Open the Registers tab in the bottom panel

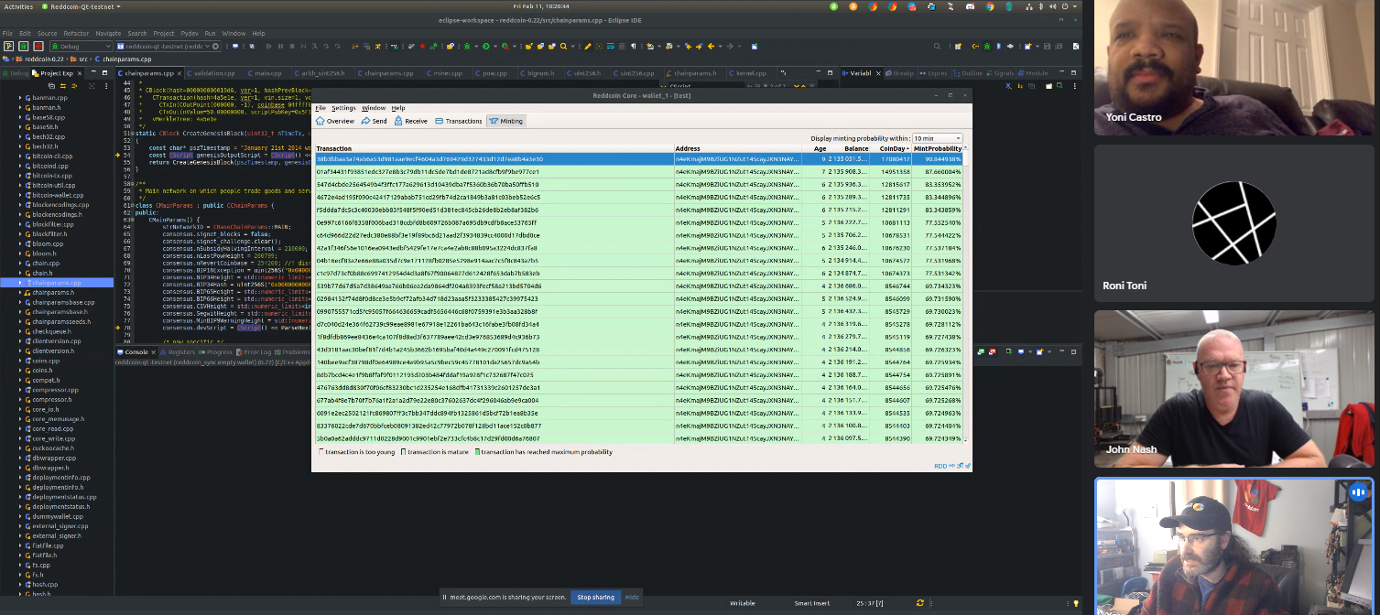179,351
